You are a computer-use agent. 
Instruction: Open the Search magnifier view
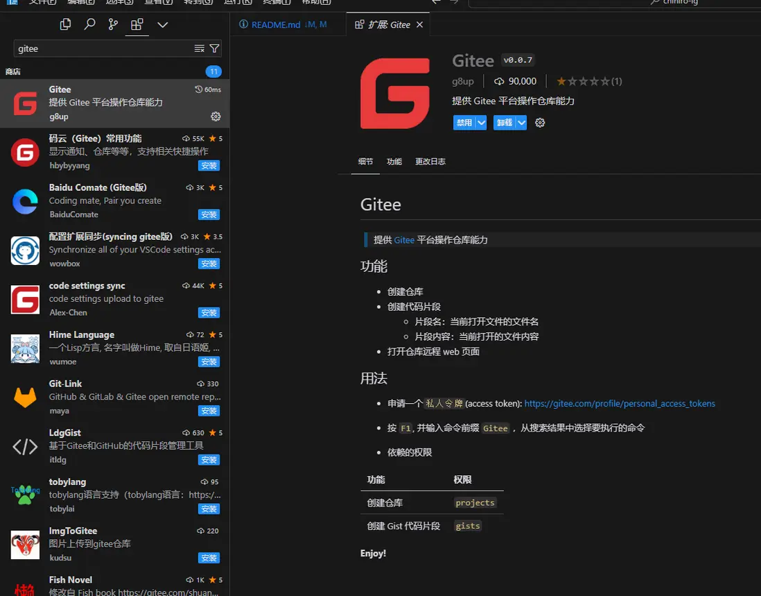(x=89, y=24)
